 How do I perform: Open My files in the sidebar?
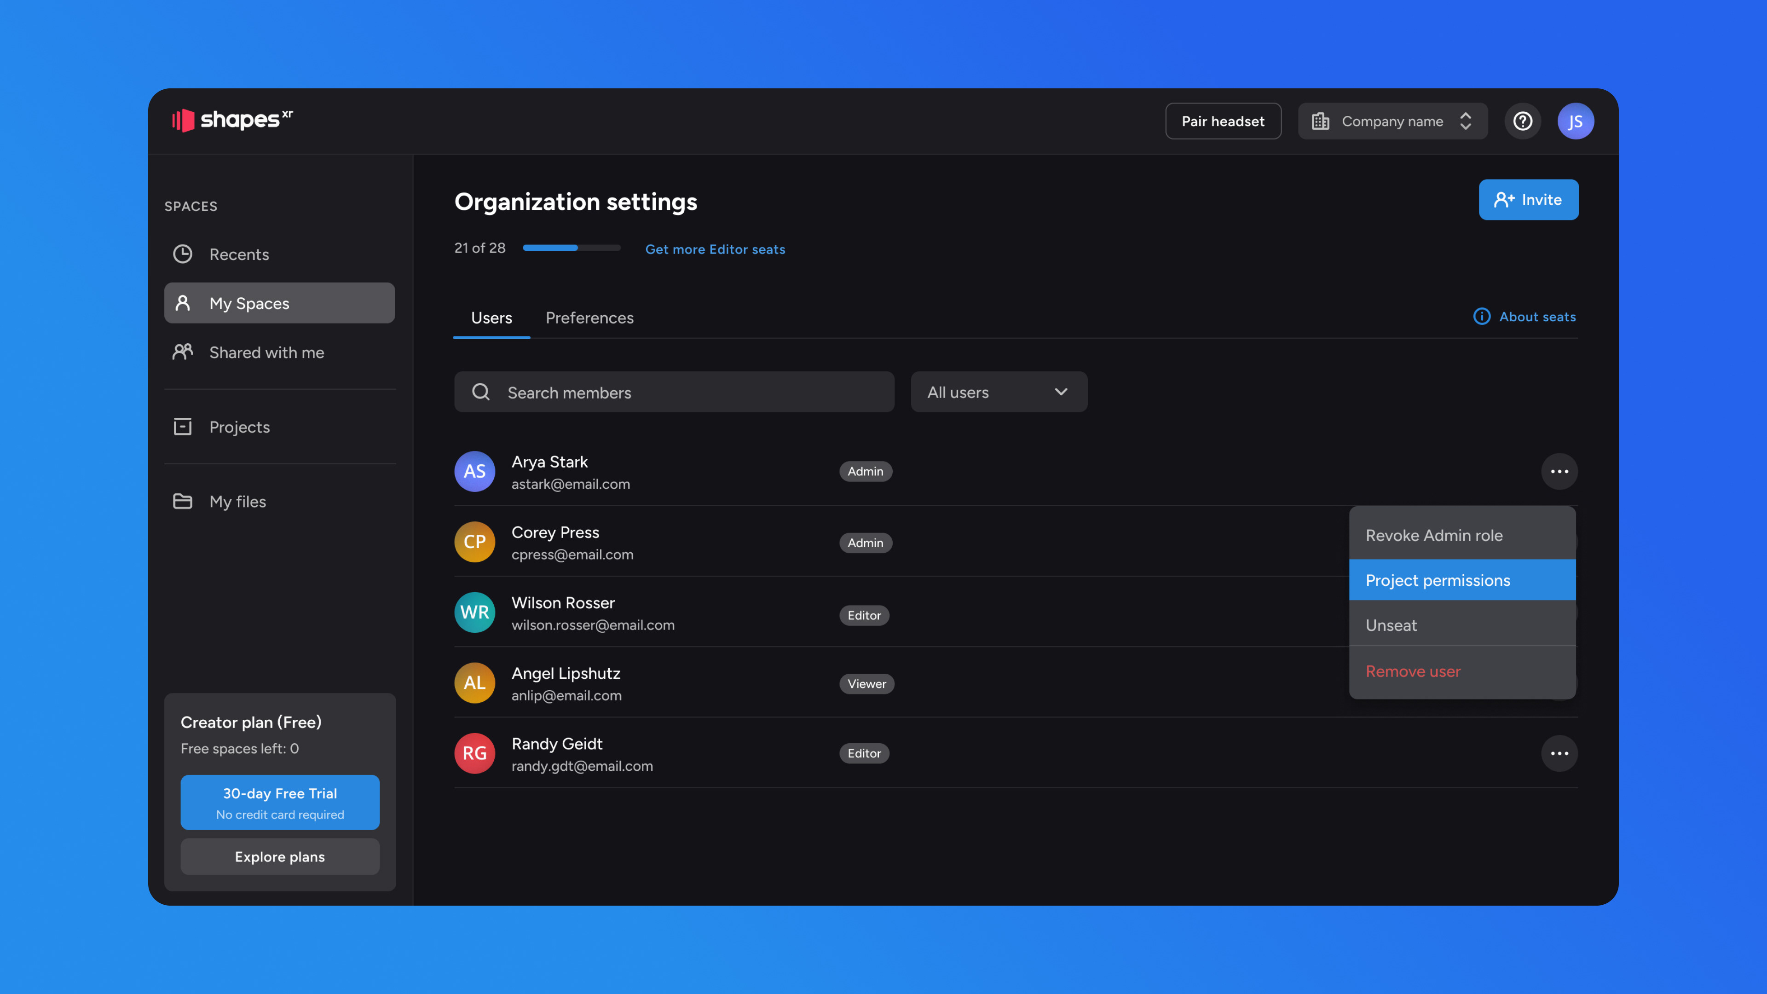click(279, 501)
